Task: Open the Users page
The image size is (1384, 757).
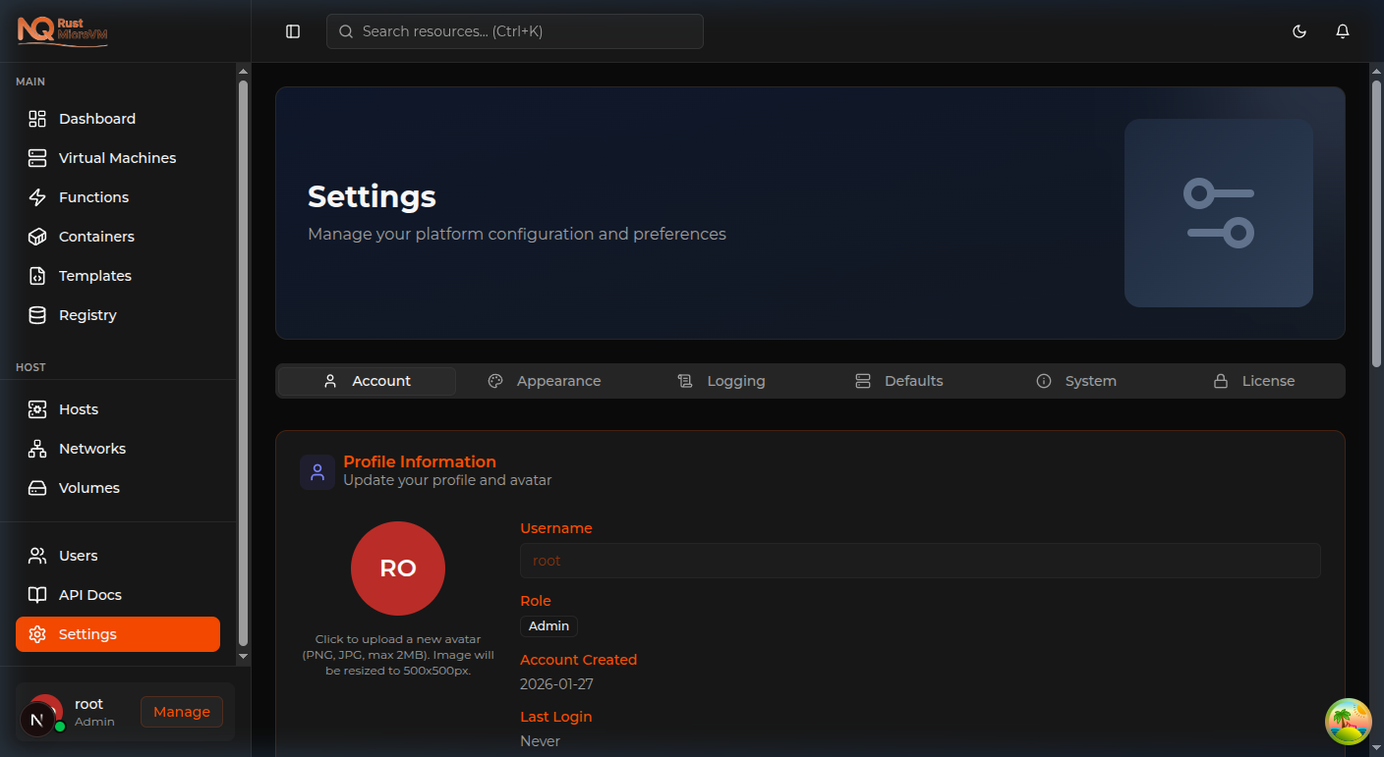Action: tap(76, 555)
